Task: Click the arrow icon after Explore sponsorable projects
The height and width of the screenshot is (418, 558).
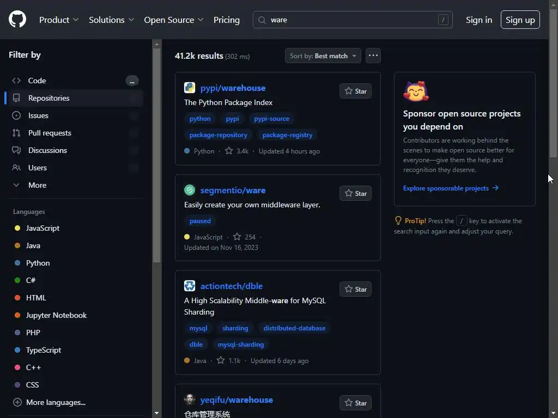Action: click(x=496, y=188)
